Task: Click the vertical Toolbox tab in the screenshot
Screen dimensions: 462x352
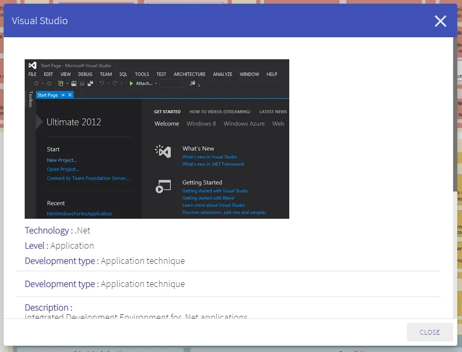Action: pyautogui.click(x=30, y=99)
